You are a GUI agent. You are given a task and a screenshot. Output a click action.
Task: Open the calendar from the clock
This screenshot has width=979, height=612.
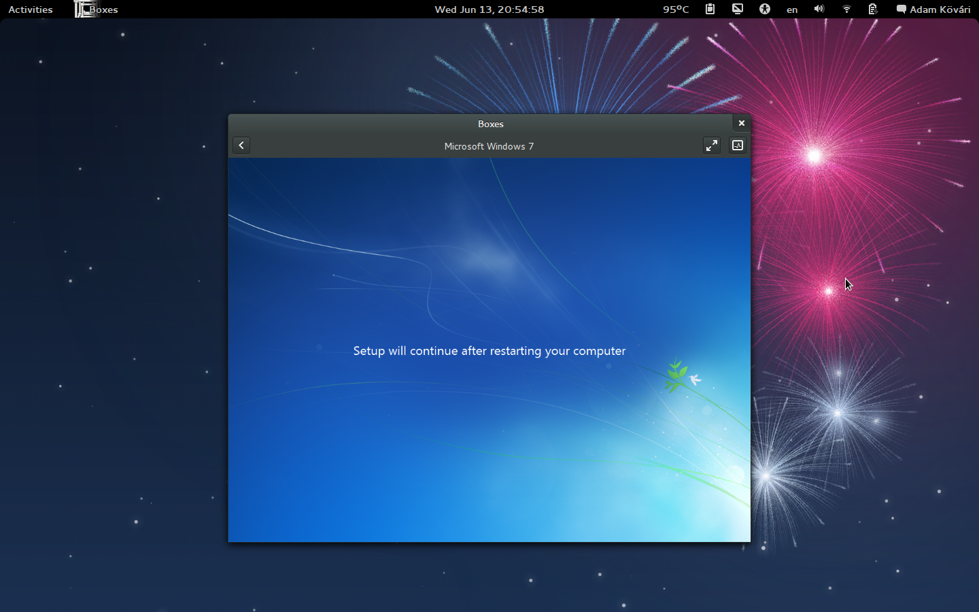489,10
